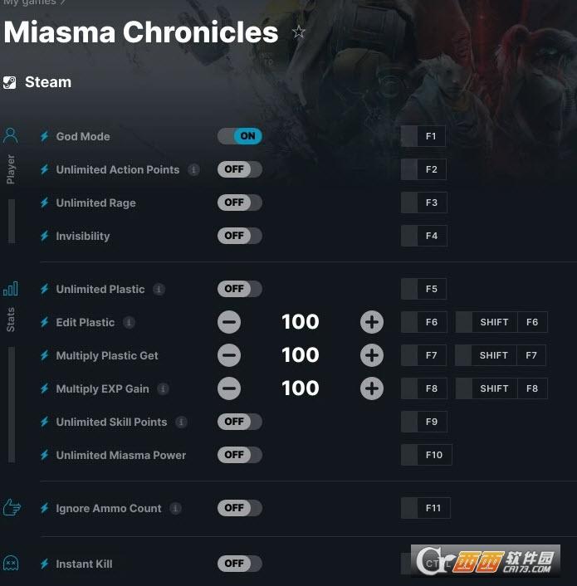The image size is (577, 586).
Task: Click the SHIFT F6 hotkey binding
Action: pyautogui.click(x=501, y=322)
